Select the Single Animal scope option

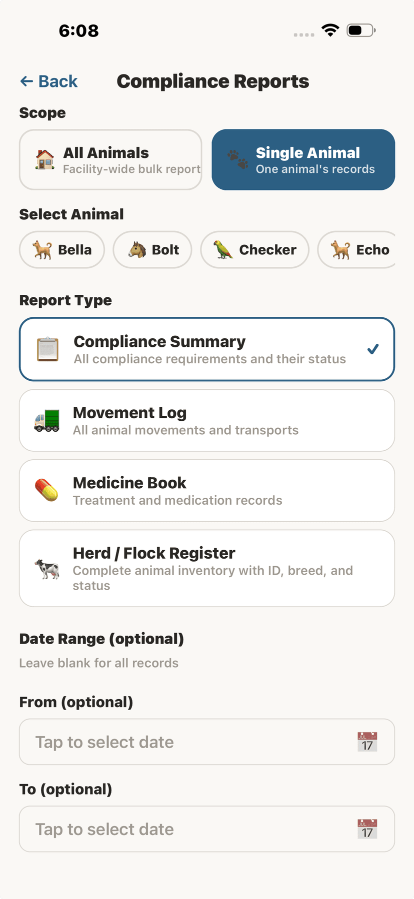[x=303, y=159]
